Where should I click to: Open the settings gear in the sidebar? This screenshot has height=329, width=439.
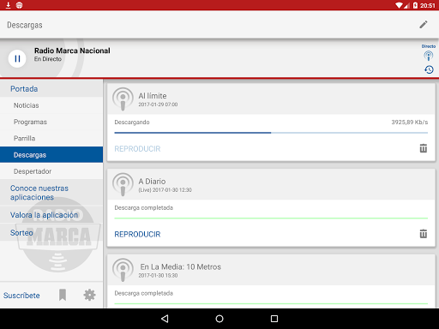(x=89, y=295)
